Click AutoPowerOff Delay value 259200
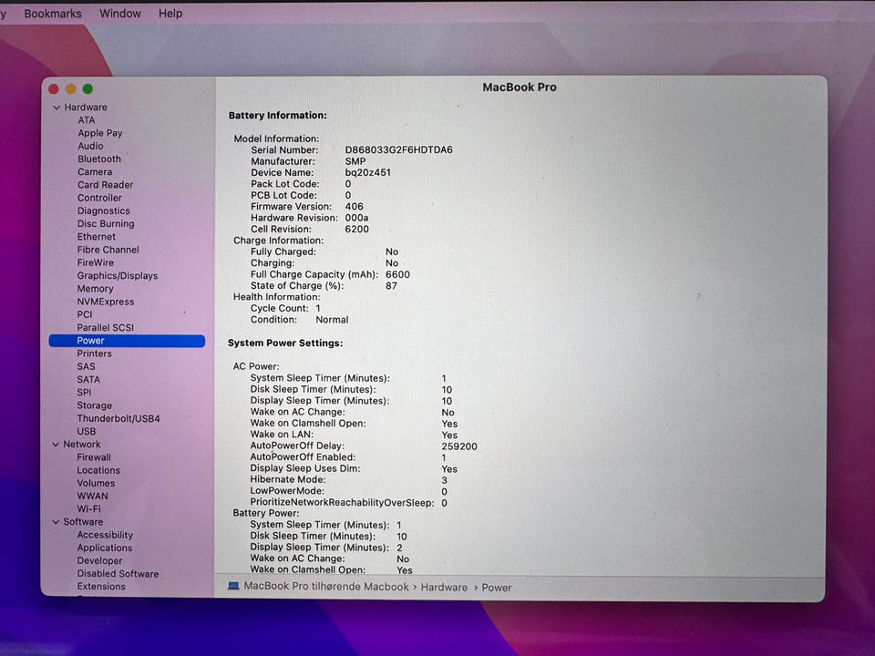875x656 pixels. coord(459,446)
